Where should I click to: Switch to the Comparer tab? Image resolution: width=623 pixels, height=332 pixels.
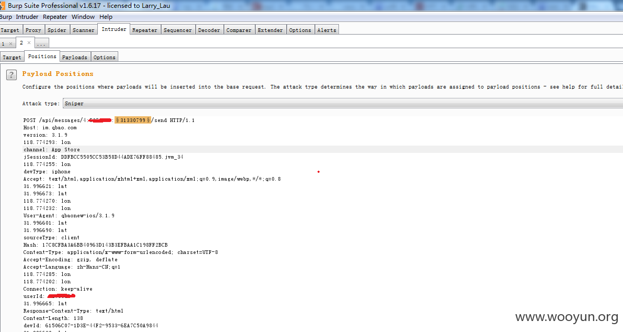(239, 30)
